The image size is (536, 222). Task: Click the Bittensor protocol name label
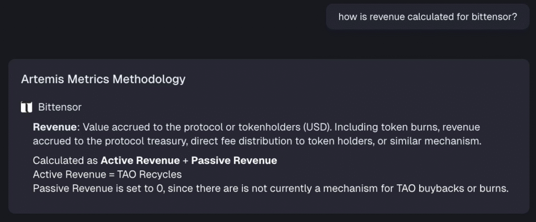coord(60,107)
